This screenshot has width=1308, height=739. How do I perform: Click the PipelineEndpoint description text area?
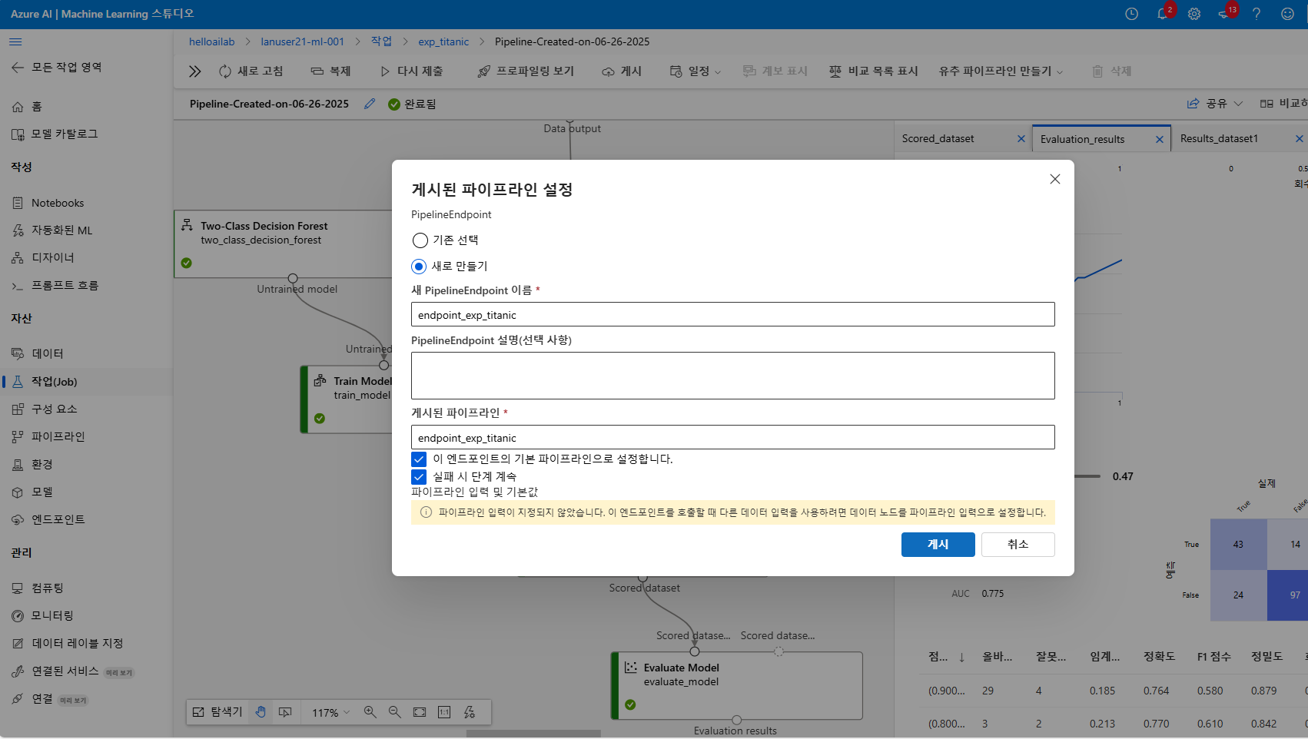coord(732,375)
